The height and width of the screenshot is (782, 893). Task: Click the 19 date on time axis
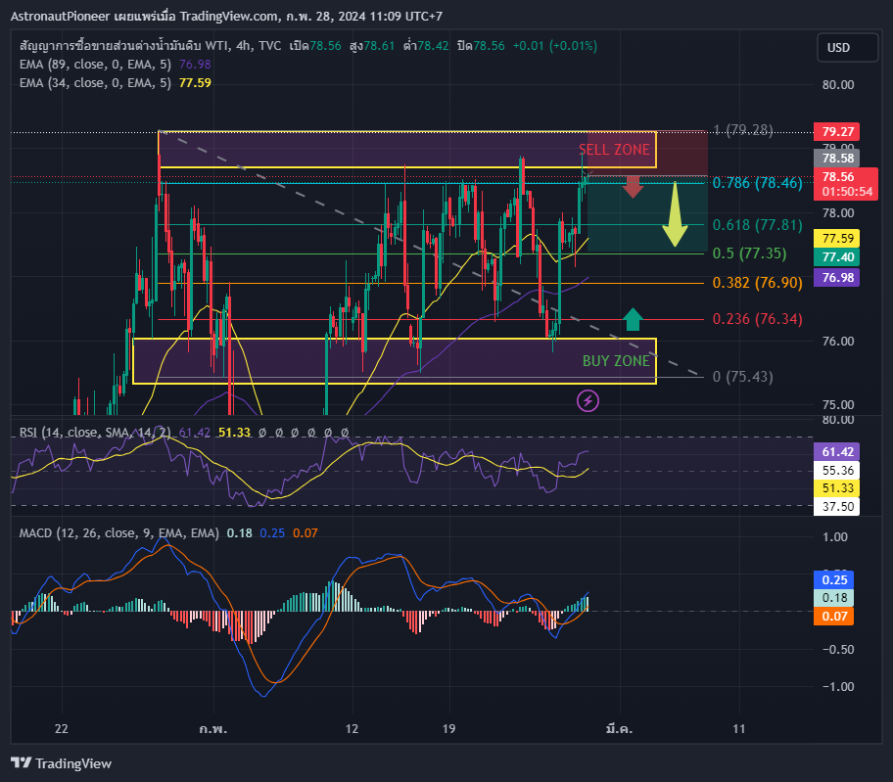448,729
